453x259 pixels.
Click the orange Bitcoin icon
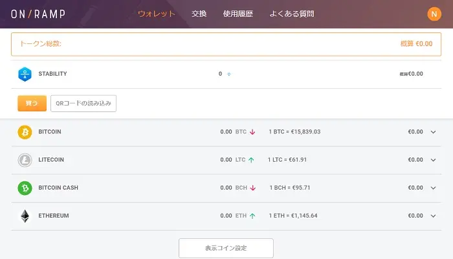click(25, 132)
